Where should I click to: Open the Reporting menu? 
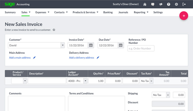click(x=141, y=12)
